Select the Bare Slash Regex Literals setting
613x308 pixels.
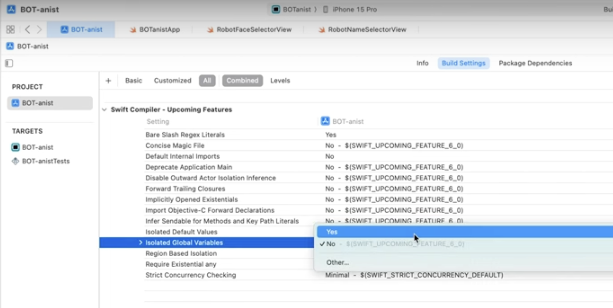point(185,134)
